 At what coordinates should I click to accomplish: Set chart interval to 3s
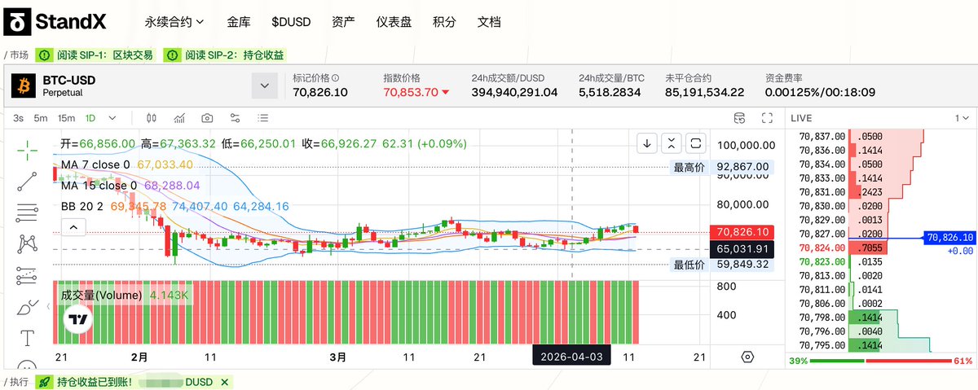(18, 118)
